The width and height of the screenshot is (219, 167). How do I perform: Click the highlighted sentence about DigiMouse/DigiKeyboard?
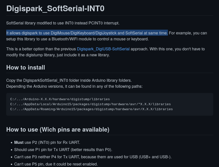87,33
